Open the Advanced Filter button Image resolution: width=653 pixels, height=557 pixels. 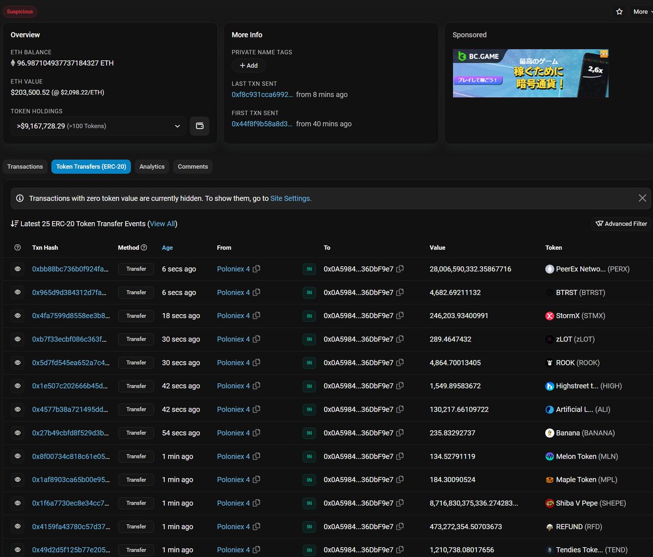click(621, 224)
